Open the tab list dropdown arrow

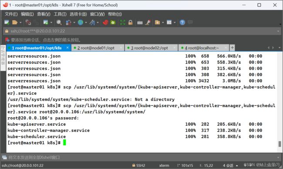point(280,47)
